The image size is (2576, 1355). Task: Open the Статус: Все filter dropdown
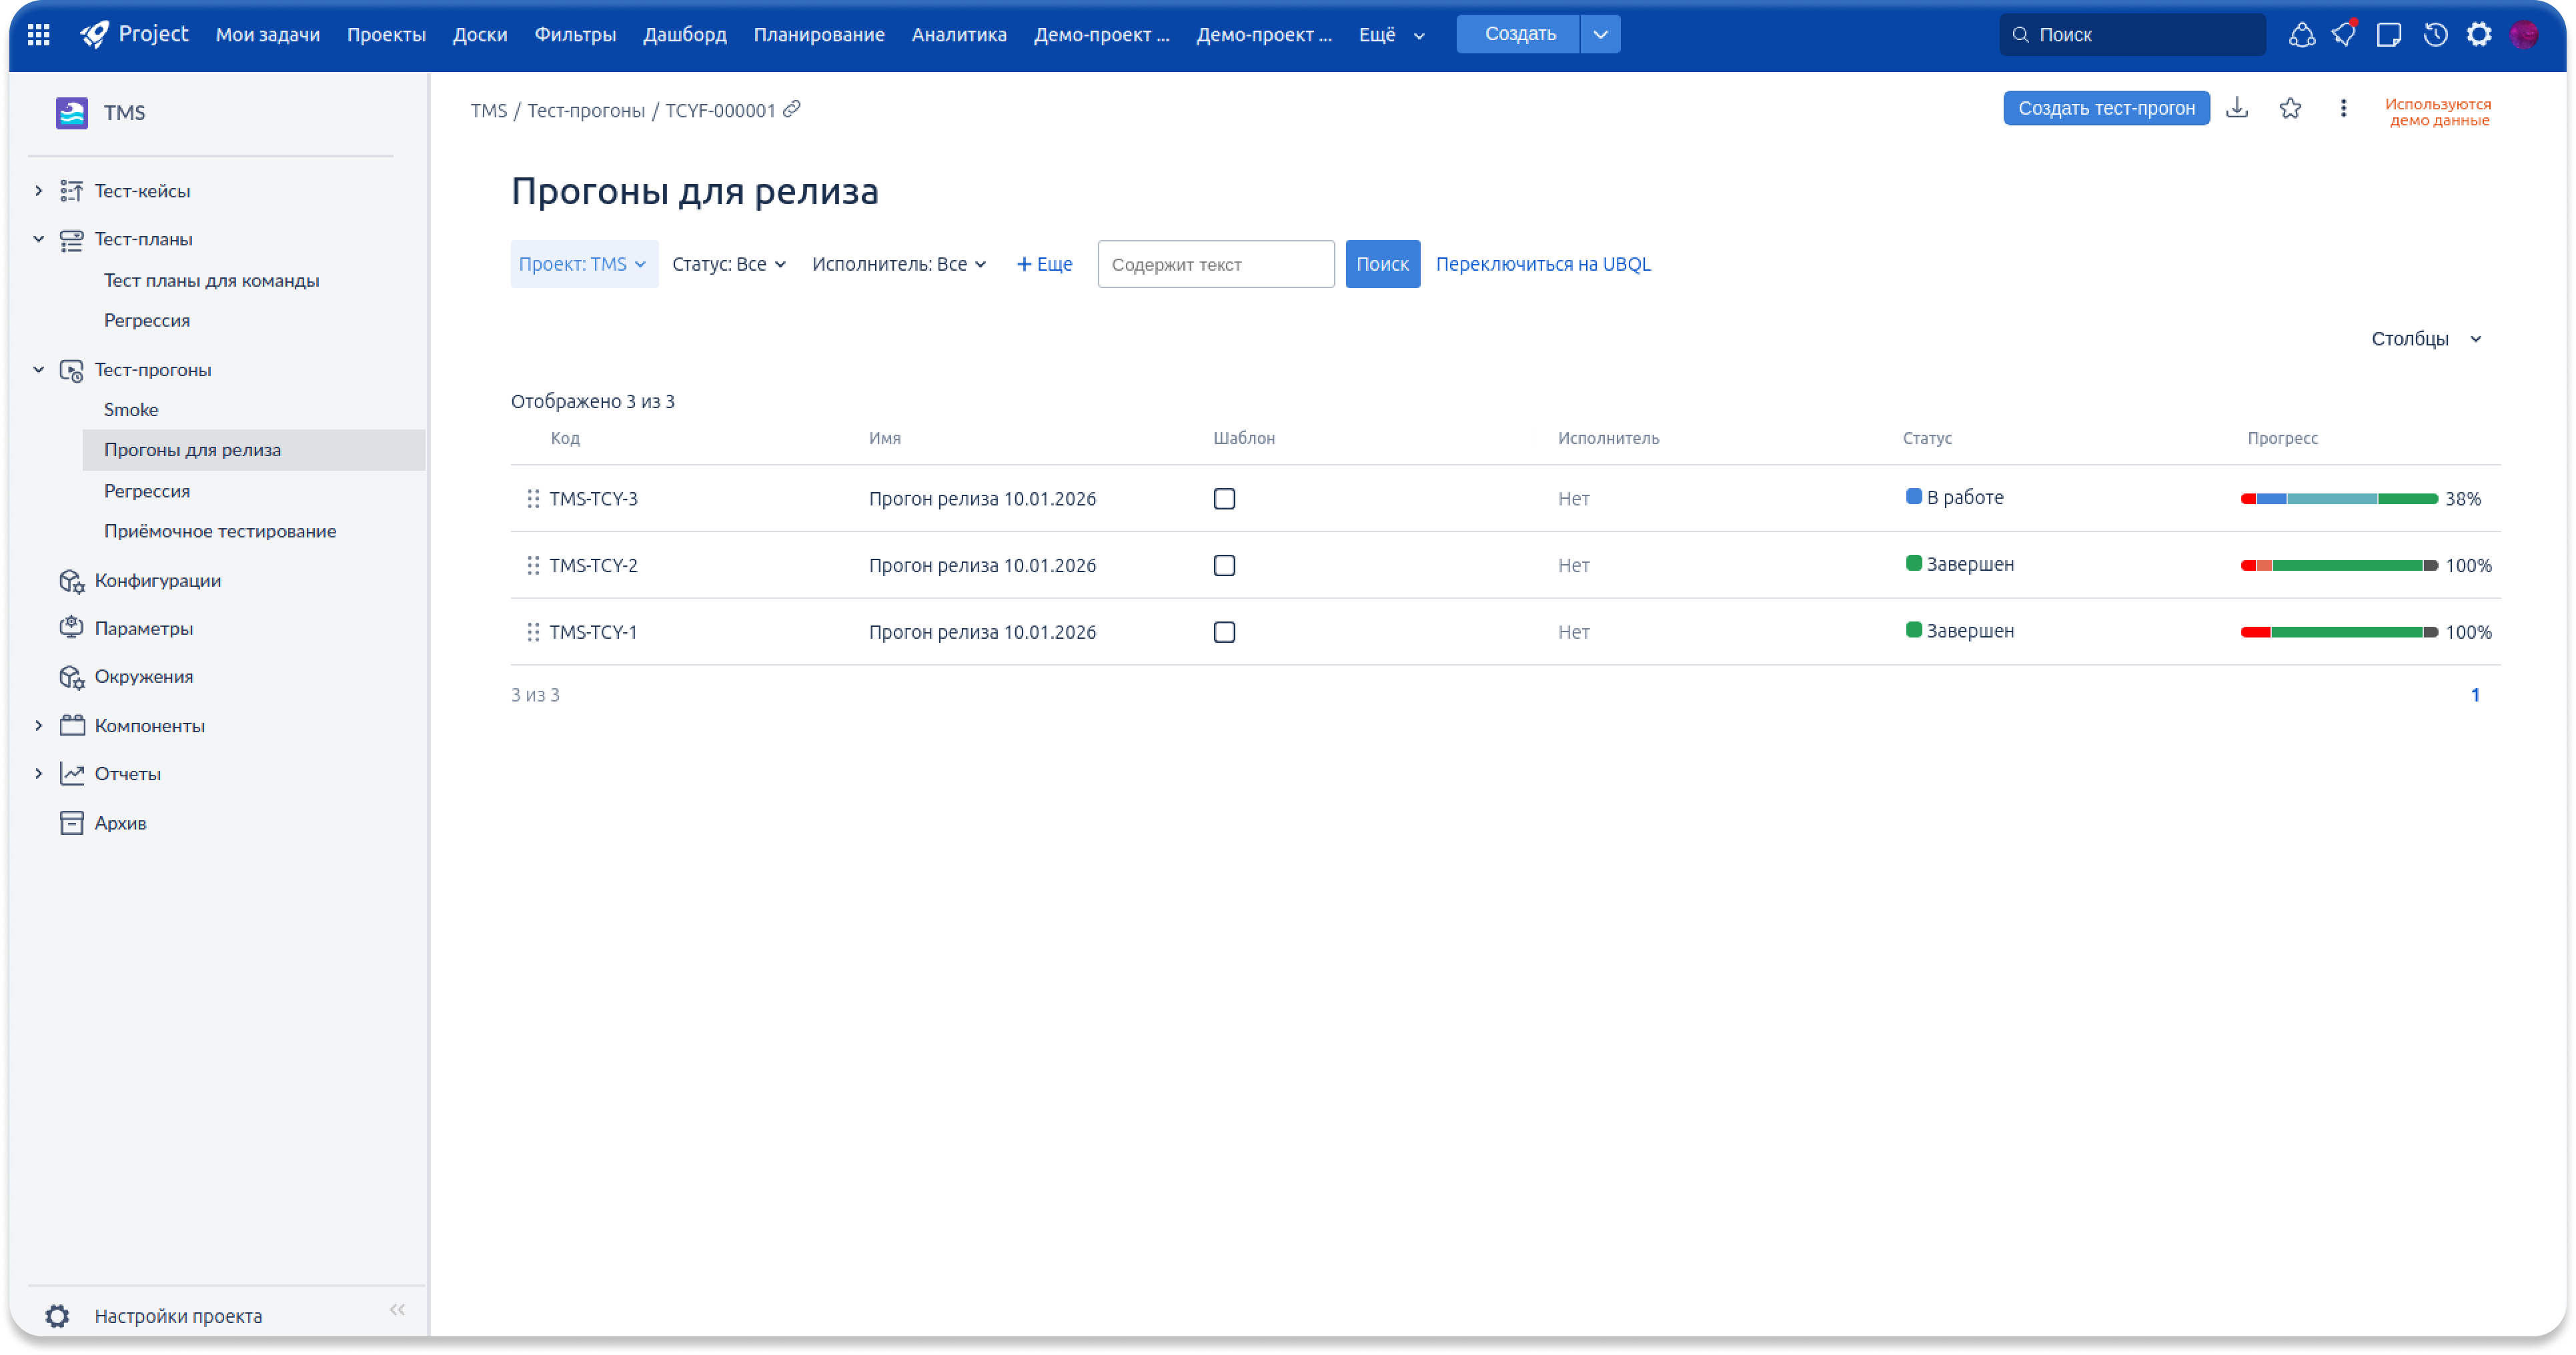point(728,264)
